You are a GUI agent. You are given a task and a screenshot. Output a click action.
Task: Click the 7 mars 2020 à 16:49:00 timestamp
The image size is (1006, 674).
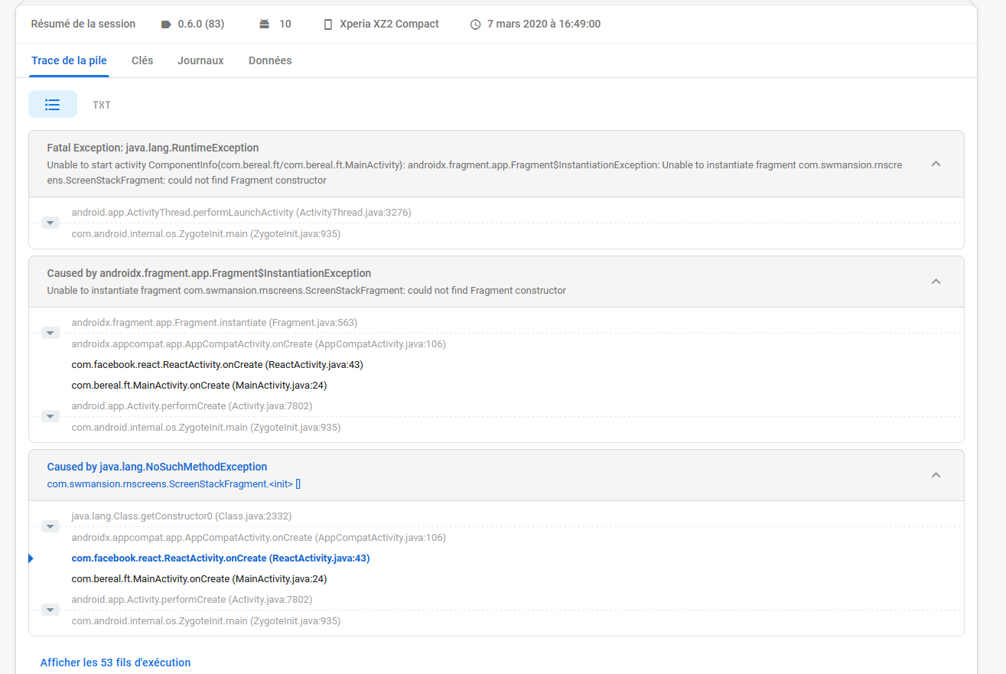(544, 24)
